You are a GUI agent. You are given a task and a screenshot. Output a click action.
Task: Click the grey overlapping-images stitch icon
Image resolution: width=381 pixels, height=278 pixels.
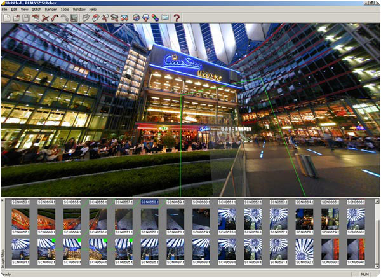pyautogui.click(x=86, y=18)
